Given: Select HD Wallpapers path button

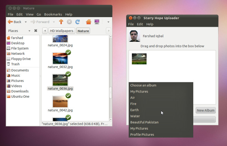Looking at the screenshot, I should click(62, 31).
